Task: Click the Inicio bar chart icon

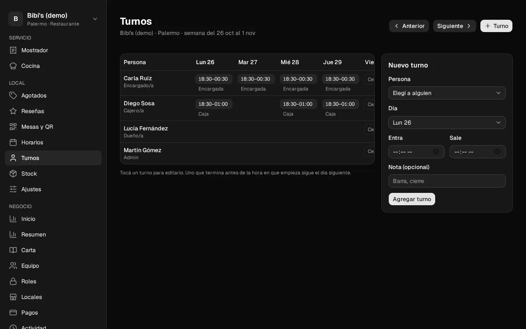Action: pyautogui.click(x=13, y=219)
